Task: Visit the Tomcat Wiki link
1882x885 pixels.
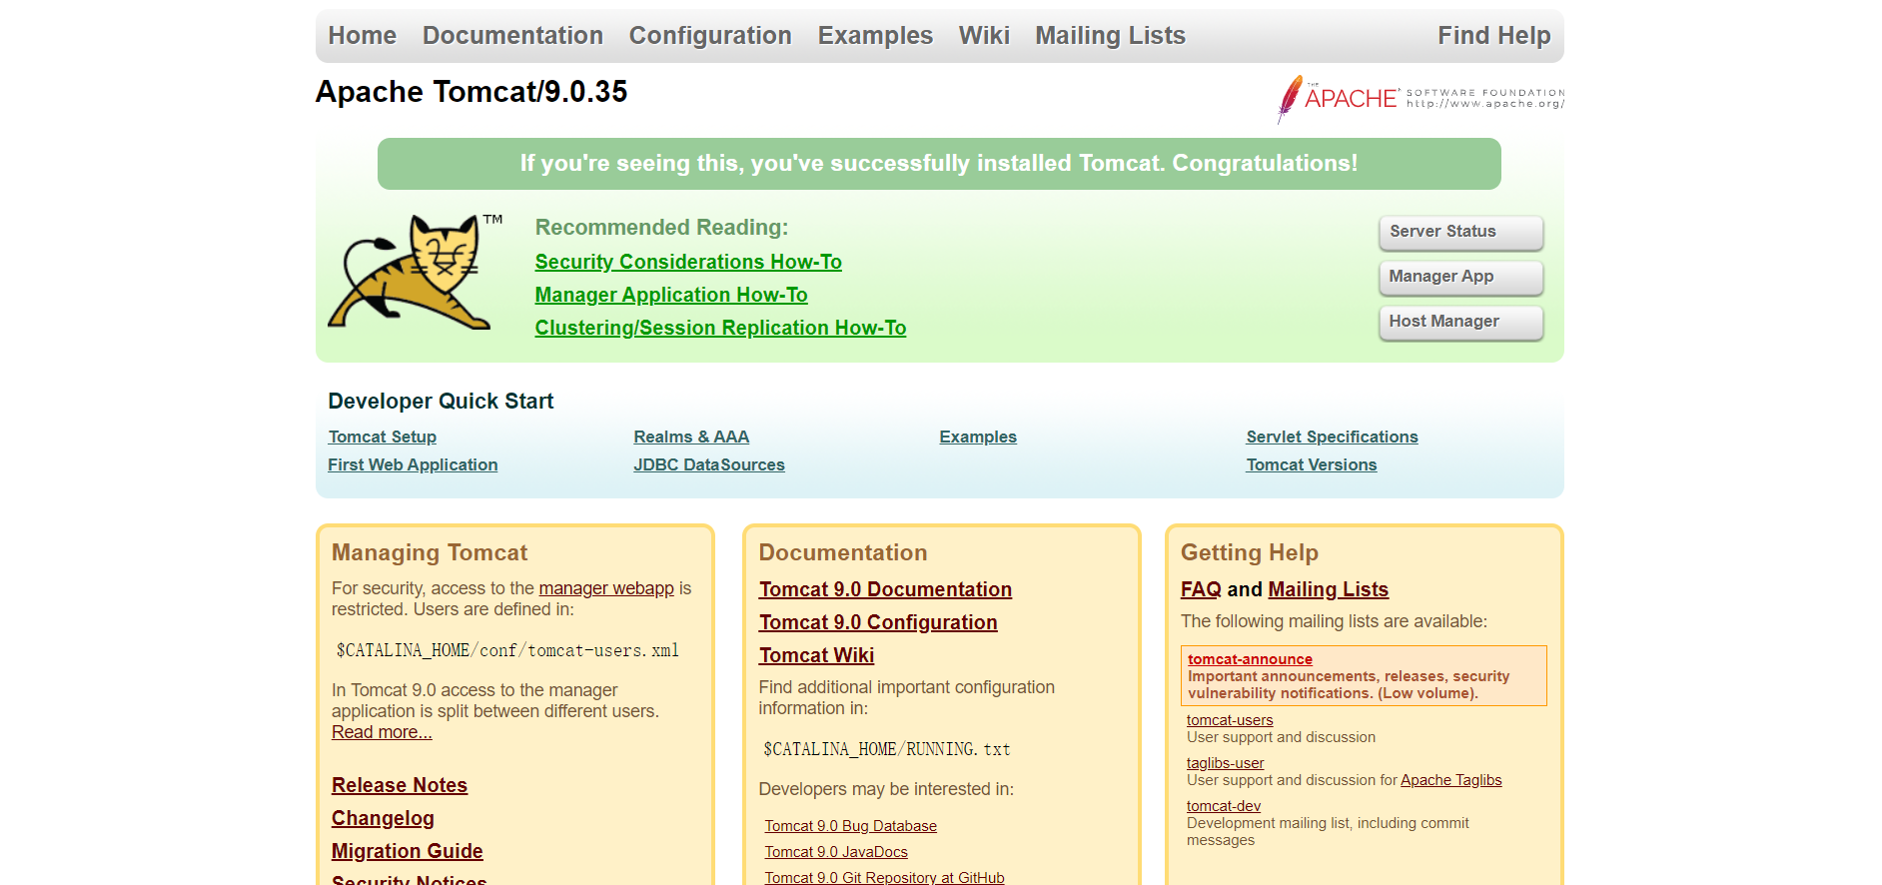Action: click(x=816, y=655)
